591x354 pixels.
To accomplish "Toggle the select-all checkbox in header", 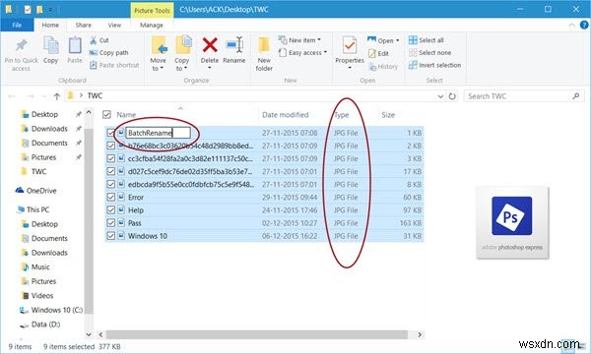I will 106,114.
